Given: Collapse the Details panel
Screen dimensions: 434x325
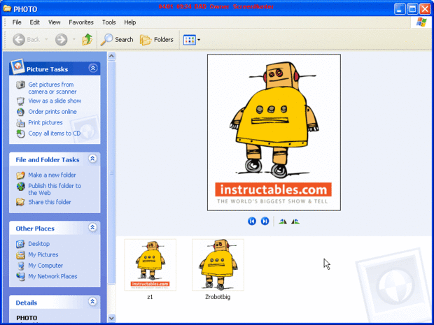Looking at the screenshot, I should click(92, 301).
